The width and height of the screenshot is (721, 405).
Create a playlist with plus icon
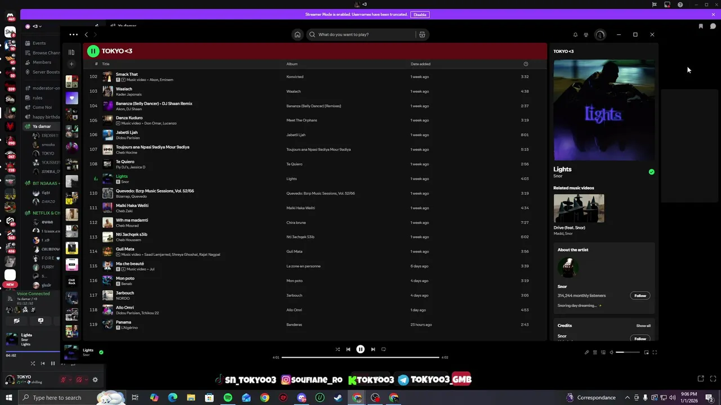click(x=72, y=64)
